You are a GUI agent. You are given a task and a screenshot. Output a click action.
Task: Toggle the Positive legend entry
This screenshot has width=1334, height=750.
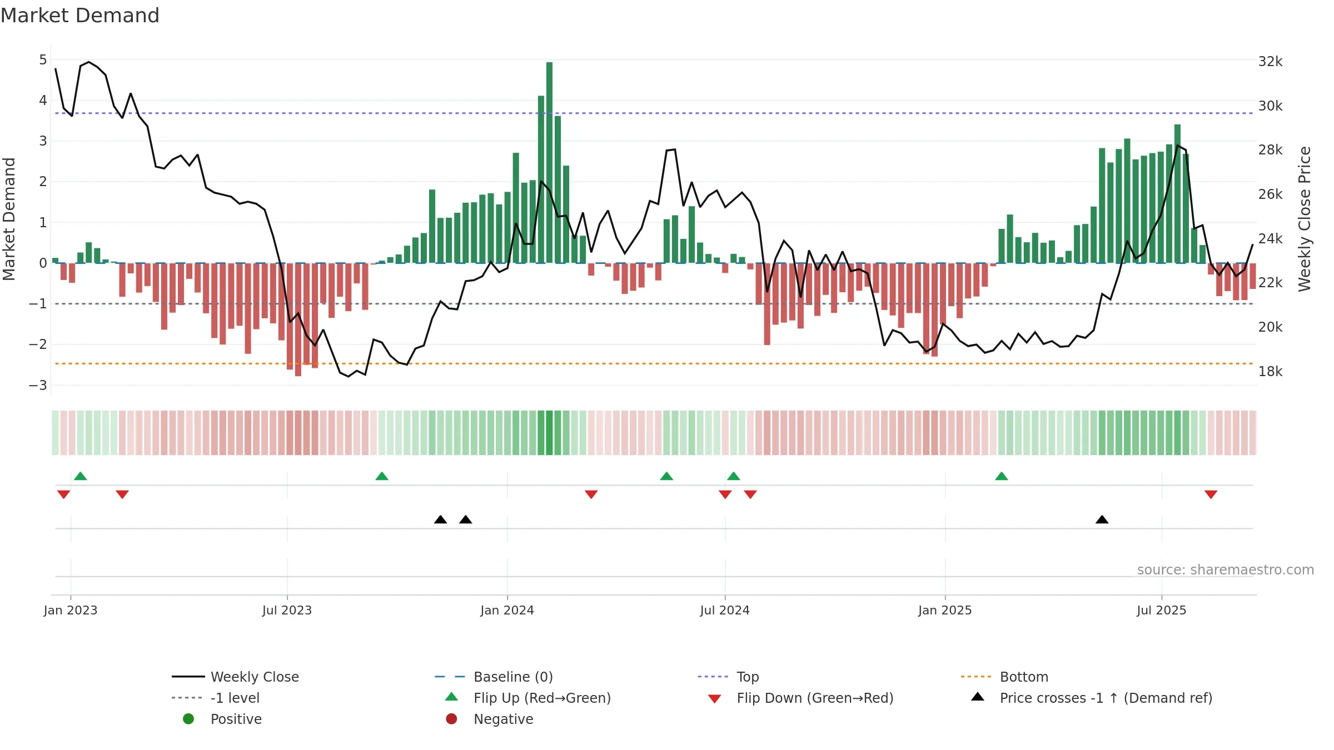[x=222, y=719]
